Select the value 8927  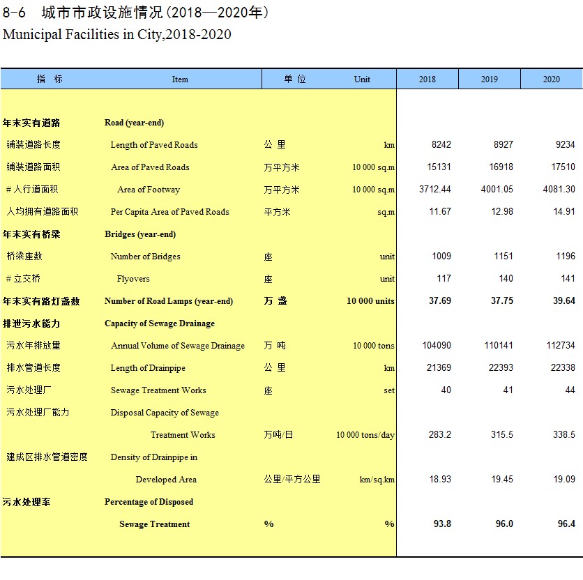click(503, 144)
